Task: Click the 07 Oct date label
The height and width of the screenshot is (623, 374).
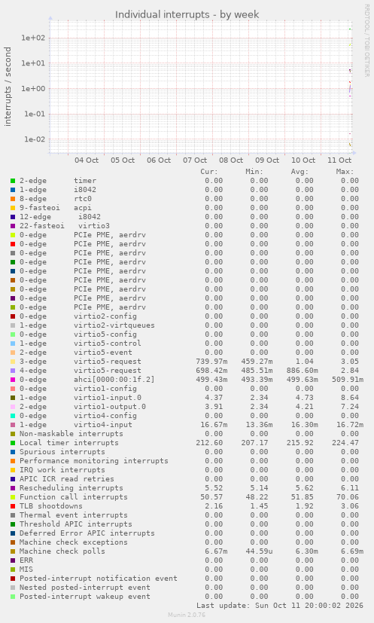Action: [x=195, y=160]
